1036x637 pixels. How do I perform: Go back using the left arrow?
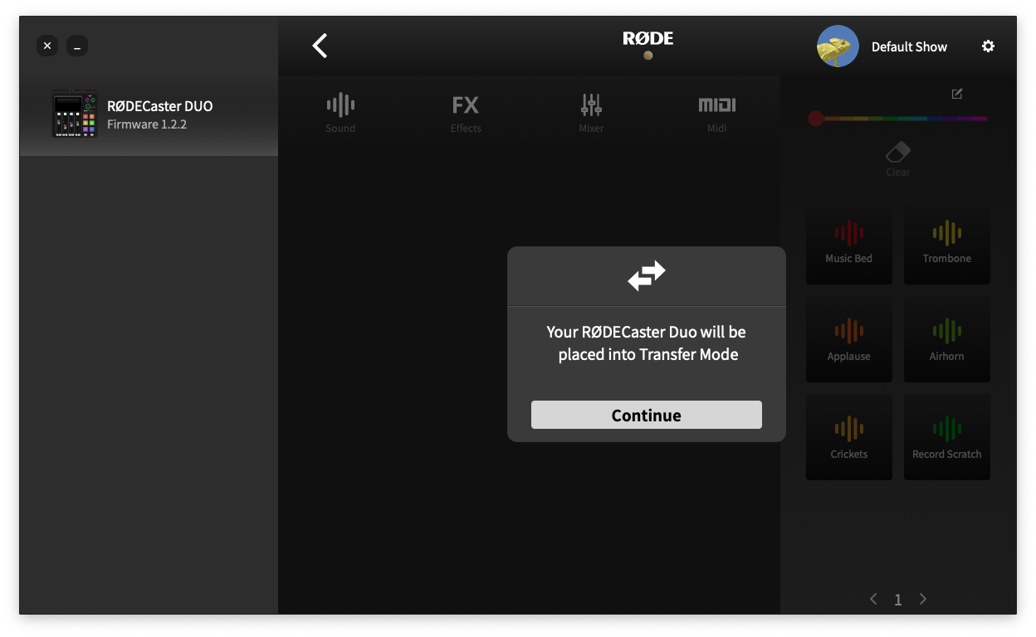pyautogui.click(x=320, y=46)
